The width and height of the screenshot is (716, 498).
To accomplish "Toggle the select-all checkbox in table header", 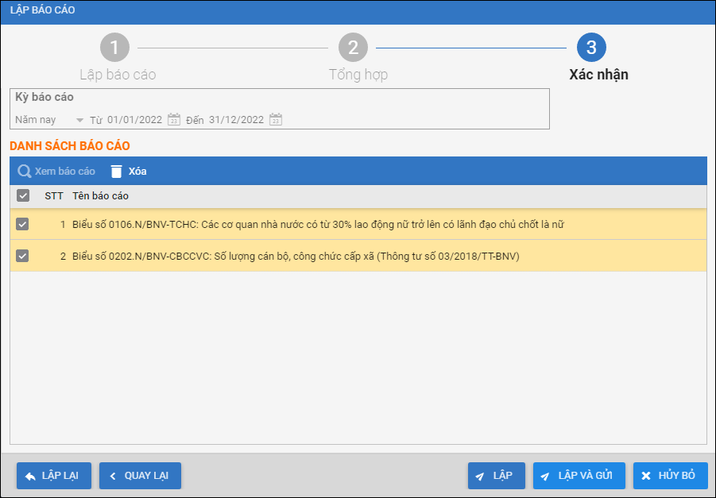I will pyautogui.click(x=23, y=196).
